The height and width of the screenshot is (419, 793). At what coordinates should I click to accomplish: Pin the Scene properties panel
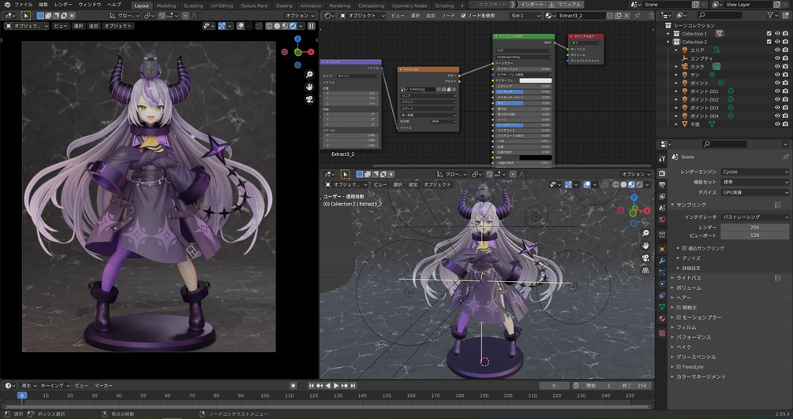coord(785,157)
